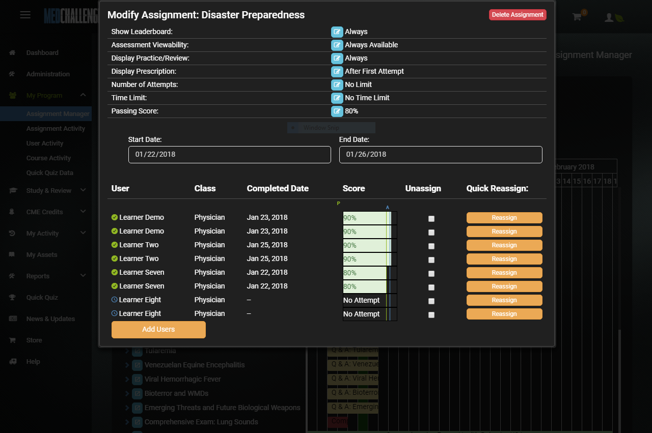Click the 90% score bar of first Learner Demo
Viewport: 652px width, 433px height.
click(x=370, y=218)
